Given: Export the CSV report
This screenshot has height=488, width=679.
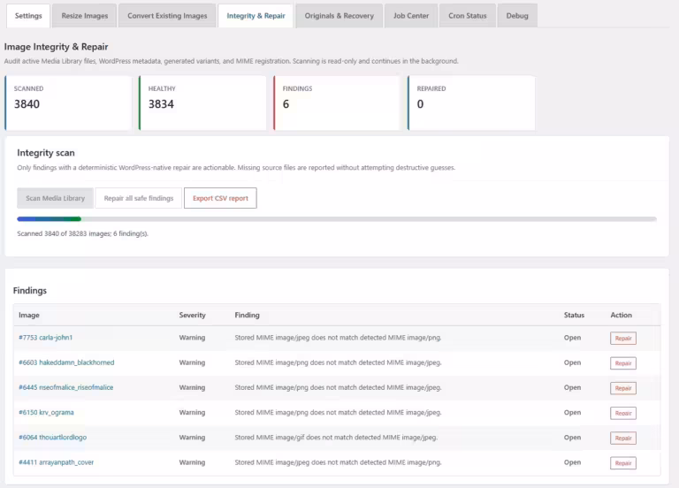Looking at the screenshot, I should click(220, 198).
